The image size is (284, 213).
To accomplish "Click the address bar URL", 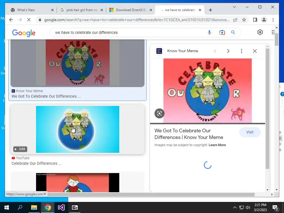I will [x=137, y=20].
